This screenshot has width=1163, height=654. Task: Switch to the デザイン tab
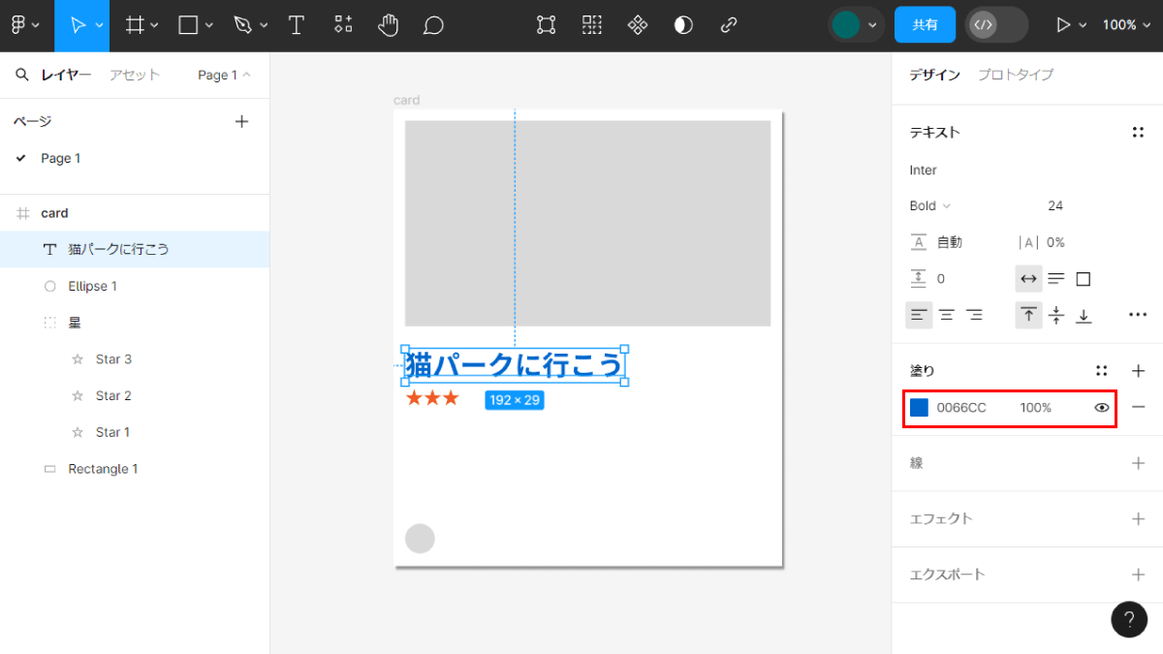pyautogui.click(x=934, y=75)
